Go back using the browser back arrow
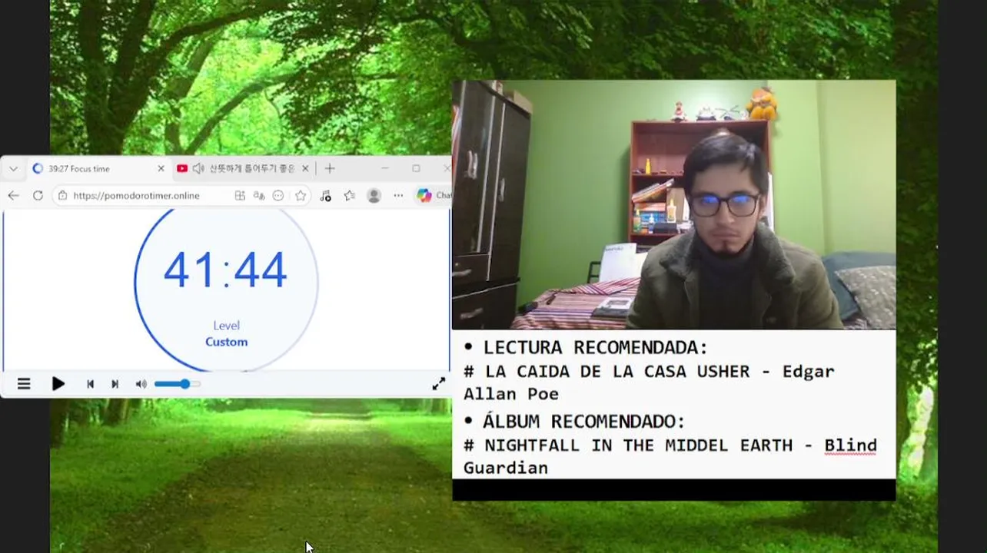Screen dimensions: 987x553 (x=13, y=196)
